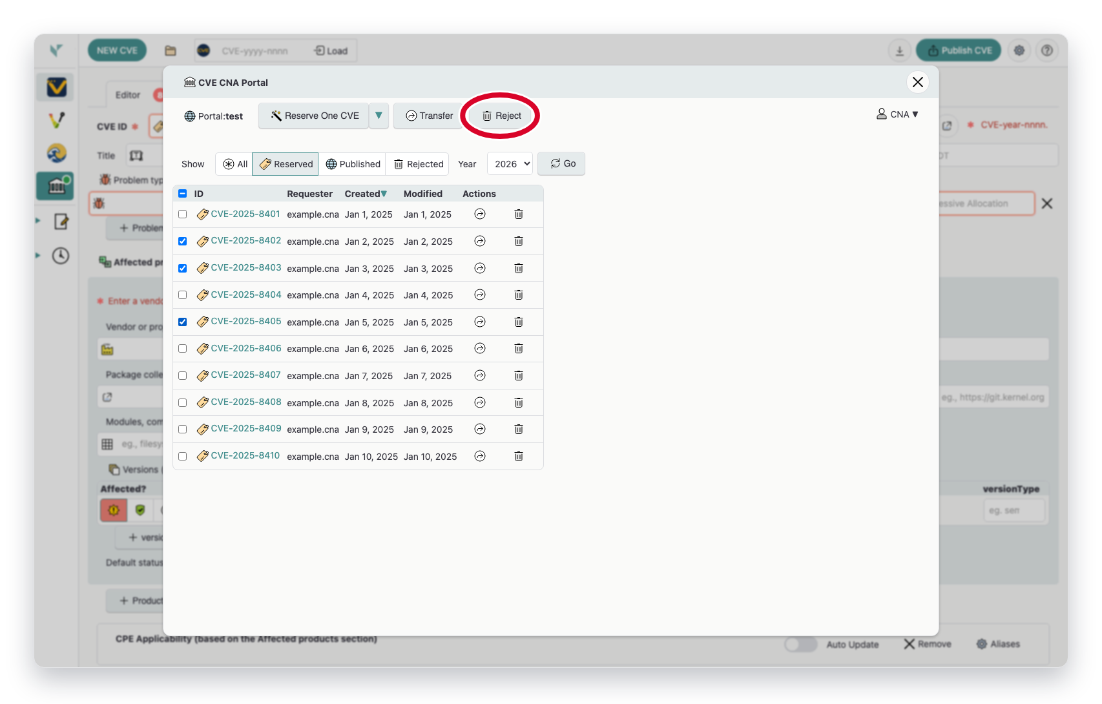Click the Load button

331,50
